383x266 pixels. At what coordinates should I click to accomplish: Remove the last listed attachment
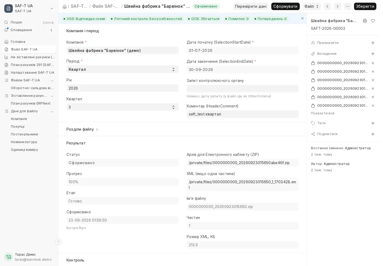[x=373, y=106]
